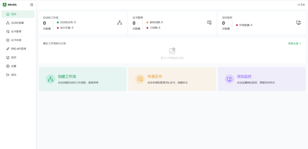Click the orange round icon in 申请证书 tile
Viewport: 308px width, 149px height.
(x=140, y=79)
